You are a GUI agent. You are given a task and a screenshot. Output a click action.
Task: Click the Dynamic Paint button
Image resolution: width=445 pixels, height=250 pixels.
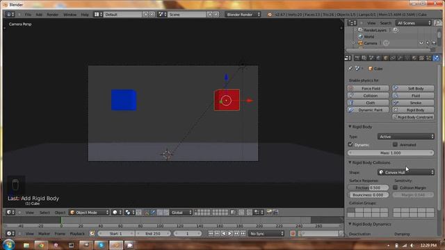(368, 110)
